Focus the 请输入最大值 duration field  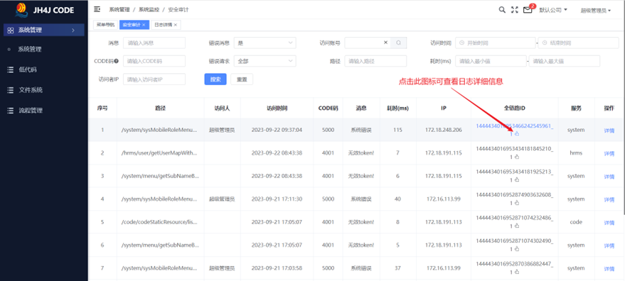(565, 61)
